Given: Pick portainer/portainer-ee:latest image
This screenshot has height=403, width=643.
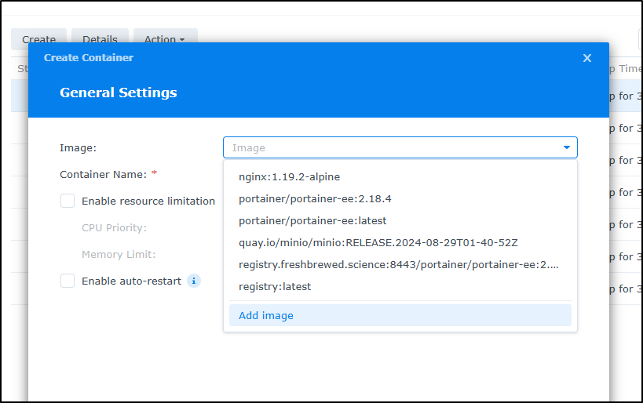Looking at the screenshot, I should pyautogui.click(x=400, y=221).
